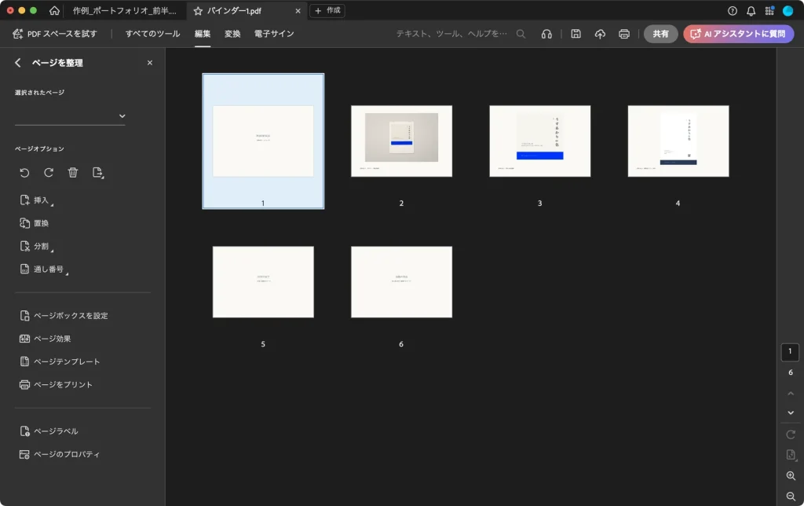Screen dimensions: 804x506
Task: Zoom in with magnifier plus icon
Action: click(791, 475)
